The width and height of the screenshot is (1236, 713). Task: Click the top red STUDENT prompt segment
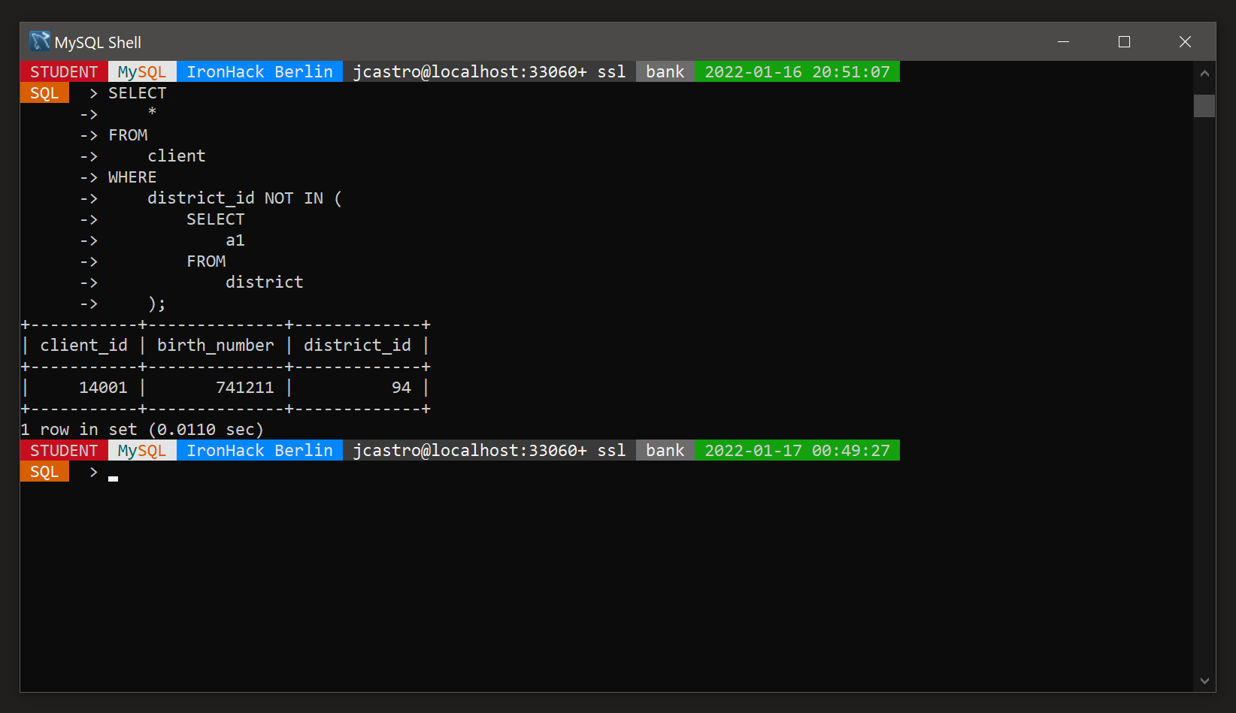64,72
